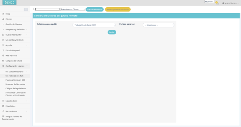
Task: Toggle the sidebar collapse hamburger button
Action: coord(26,9)
